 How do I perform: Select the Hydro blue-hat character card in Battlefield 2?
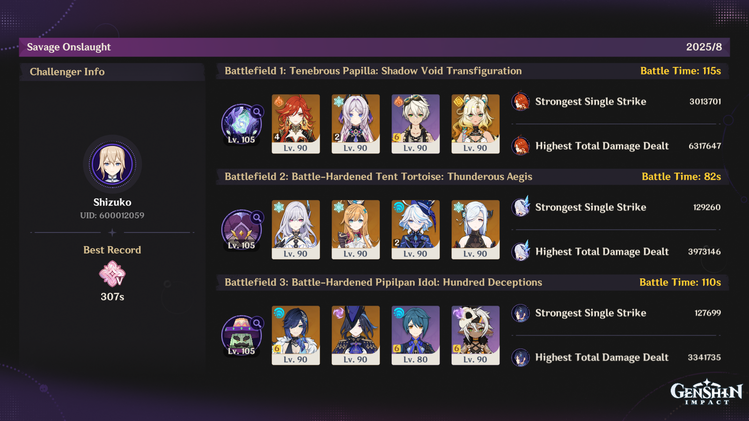pyautogui.click(x=416, y=230)
